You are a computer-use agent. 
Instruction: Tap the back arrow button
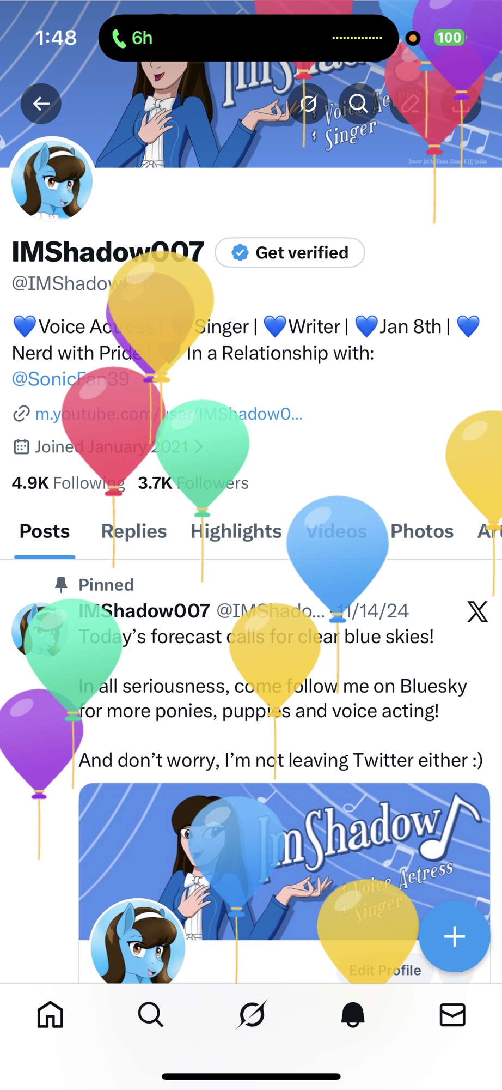pyautogui.click(x=41, y=104)
